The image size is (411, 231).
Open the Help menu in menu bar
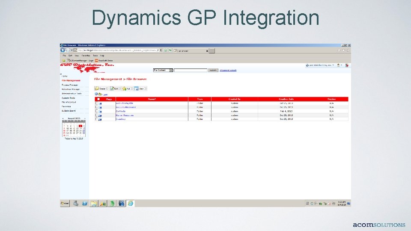[x=102, y=56]
